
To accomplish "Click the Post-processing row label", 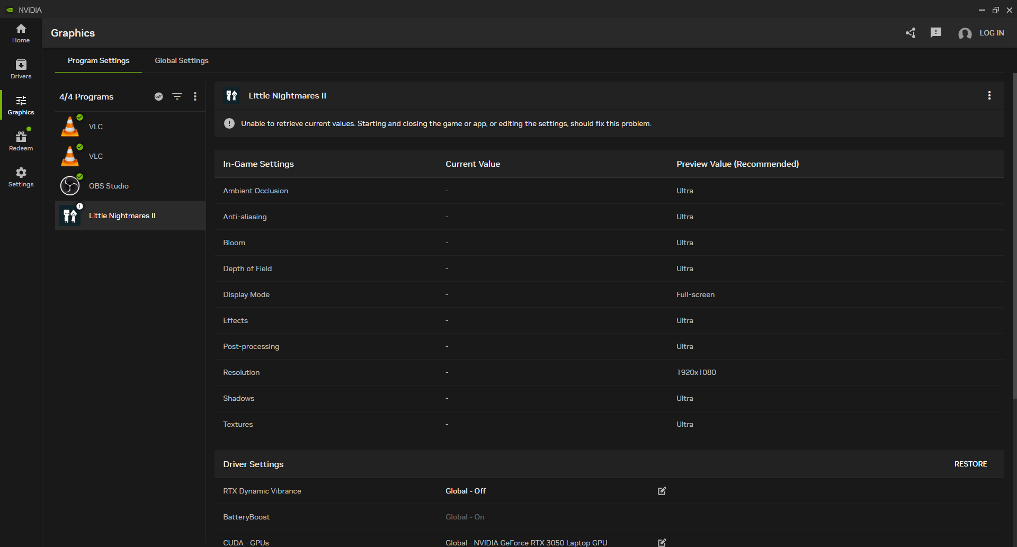I will 251,346.
